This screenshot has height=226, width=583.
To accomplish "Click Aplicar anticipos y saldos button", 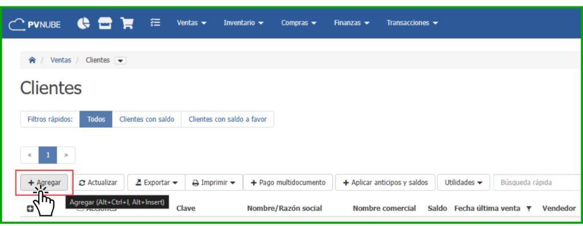I will point(385,183).
